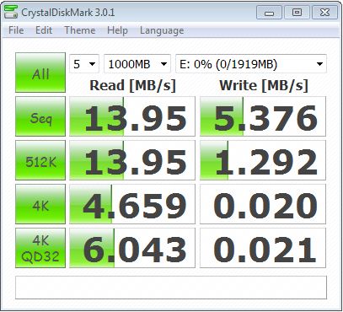Expand the test count dropdown showing 5
343x312 pixels.
tap(84, 64)
